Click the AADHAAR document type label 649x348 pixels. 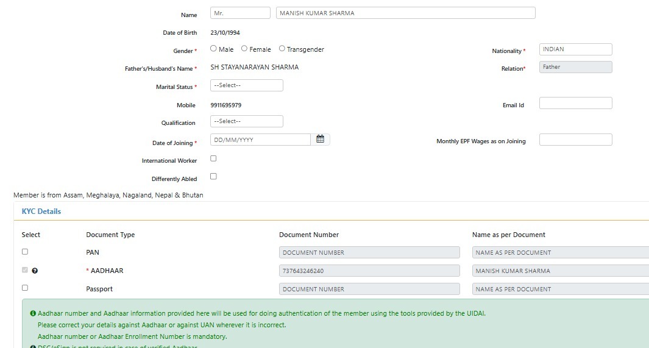(x=107, y=271)
